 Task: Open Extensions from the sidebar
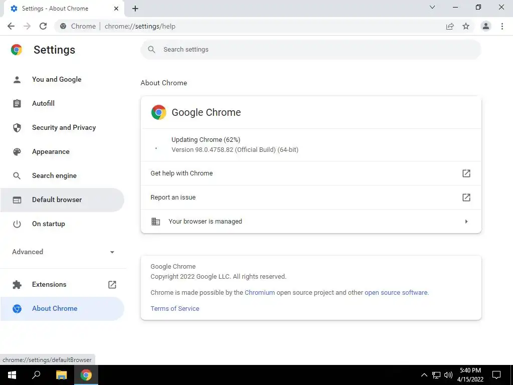(62, 285)
